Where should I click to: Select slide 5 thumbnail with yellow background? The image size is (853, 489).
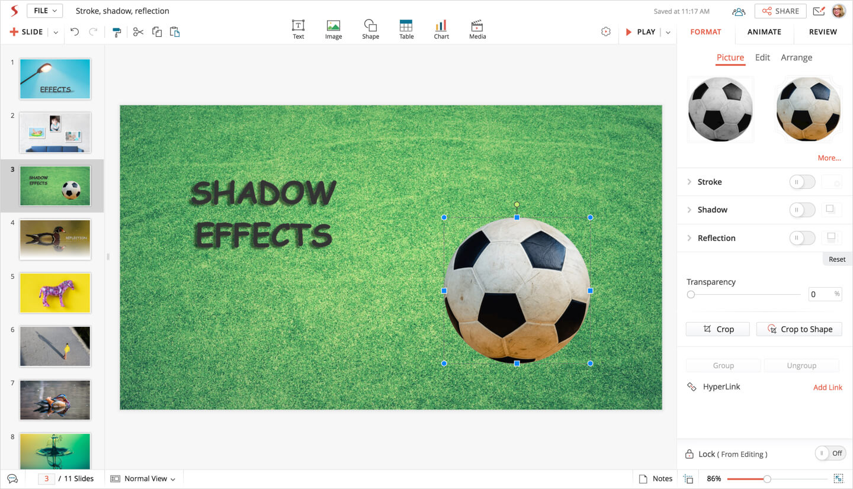click(55, 293)
